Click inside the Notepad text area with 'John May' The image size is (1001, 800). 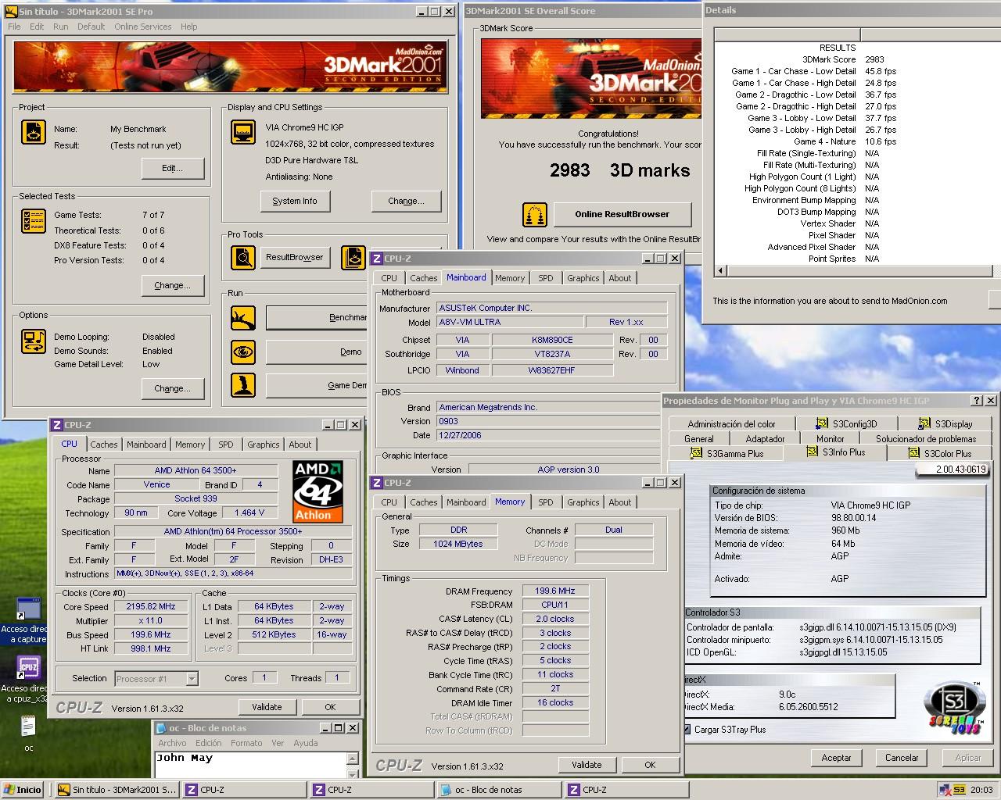click(x=250, y=765)
